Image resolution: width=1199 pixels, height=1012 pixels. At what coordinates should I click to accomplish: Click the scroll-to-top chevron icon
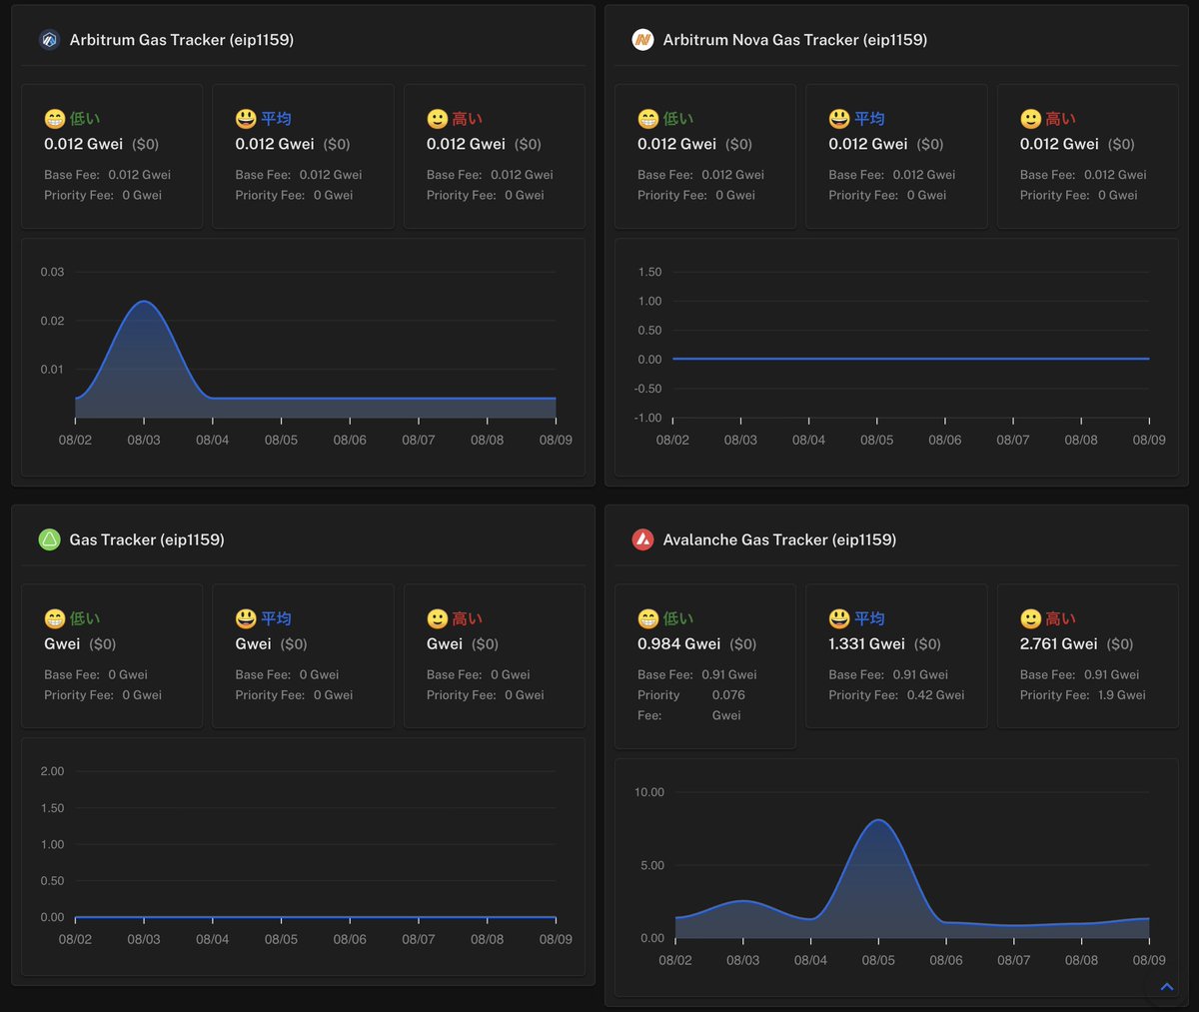tap(1166, 987)
